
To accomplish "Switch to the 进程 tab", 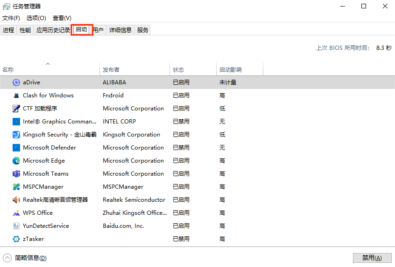I will pos(8,30).
